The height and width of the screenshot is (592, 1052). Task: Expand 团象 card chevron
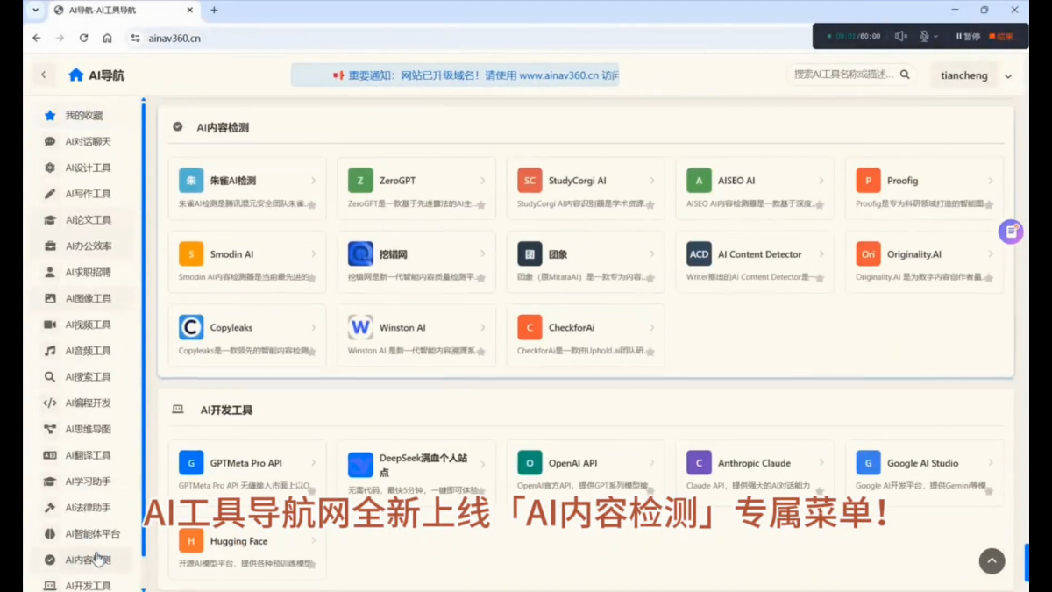(x=651, y=254)
